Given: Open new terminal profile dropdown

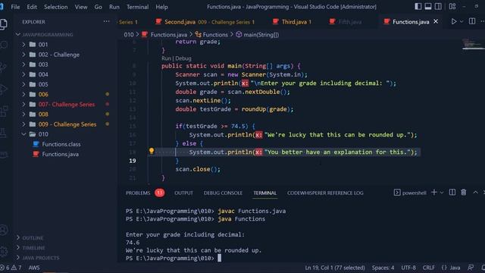Looking at the screenshot, I should [x=442, y=193].
